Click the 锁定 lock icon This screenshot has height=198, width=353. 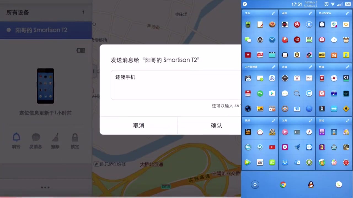point(75,137)
